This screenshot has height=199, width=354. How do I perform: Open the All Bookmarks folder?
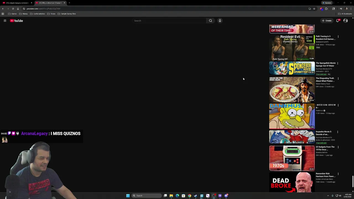[x=345, y=14]
